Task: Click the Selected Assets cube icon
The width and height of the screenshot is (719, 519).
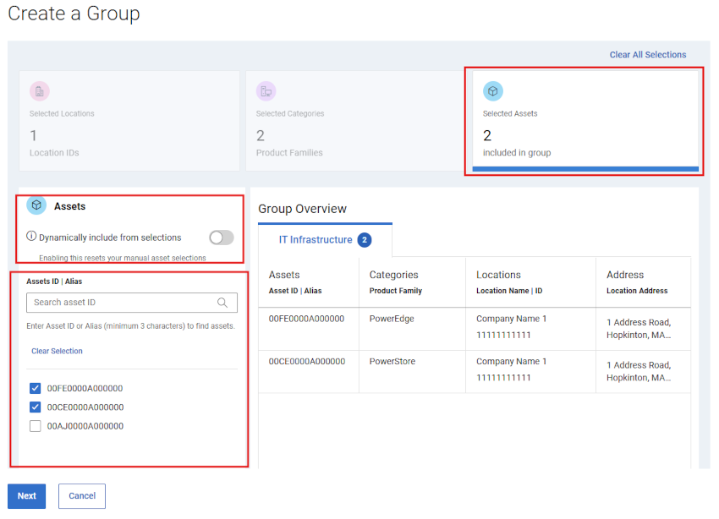Action: point(493,91)
